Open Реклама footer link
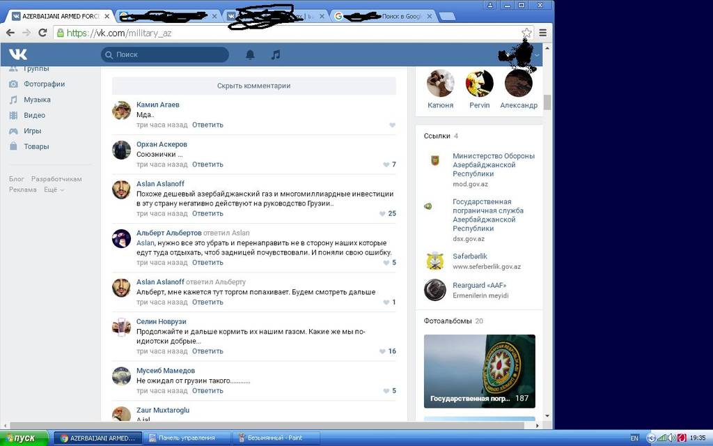 tap(23, 190)
